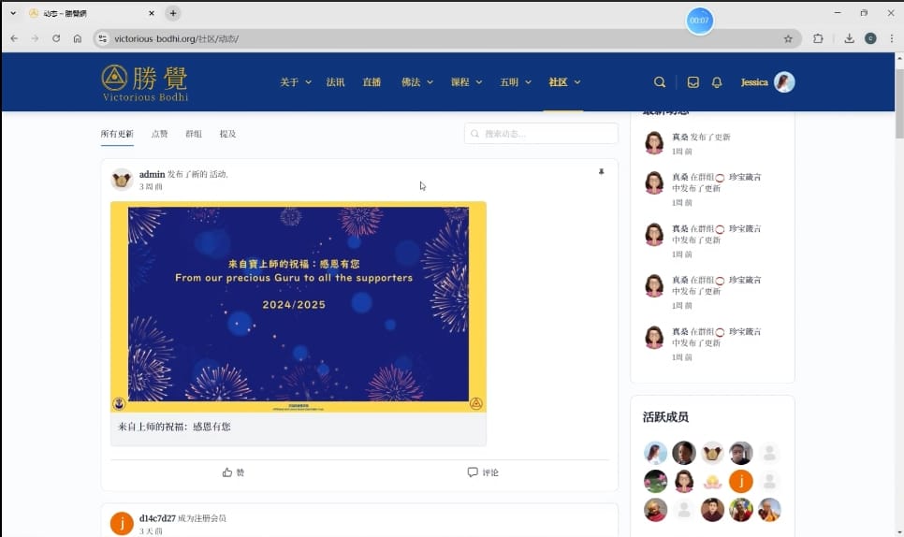
Task: Click the 活跃成员 heading
Action: [666, 417]
